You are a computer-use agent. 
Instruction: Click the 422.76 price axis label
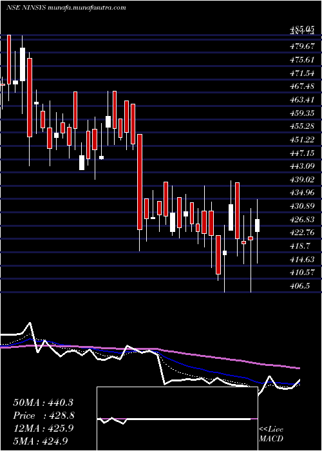pos(301,233)
